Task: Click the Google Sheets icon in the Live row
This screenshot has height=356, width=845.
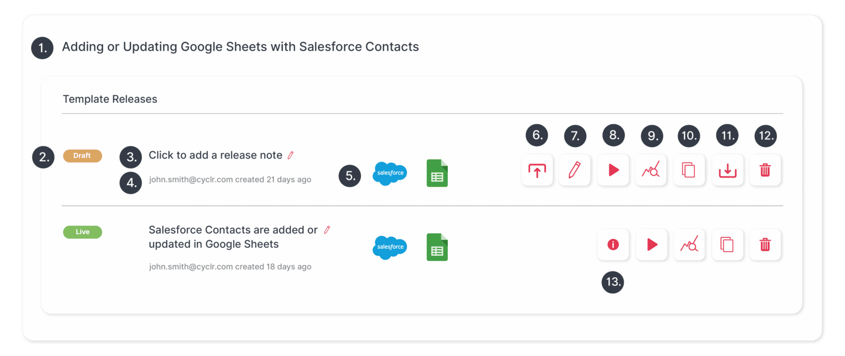Action: (437, 247)
